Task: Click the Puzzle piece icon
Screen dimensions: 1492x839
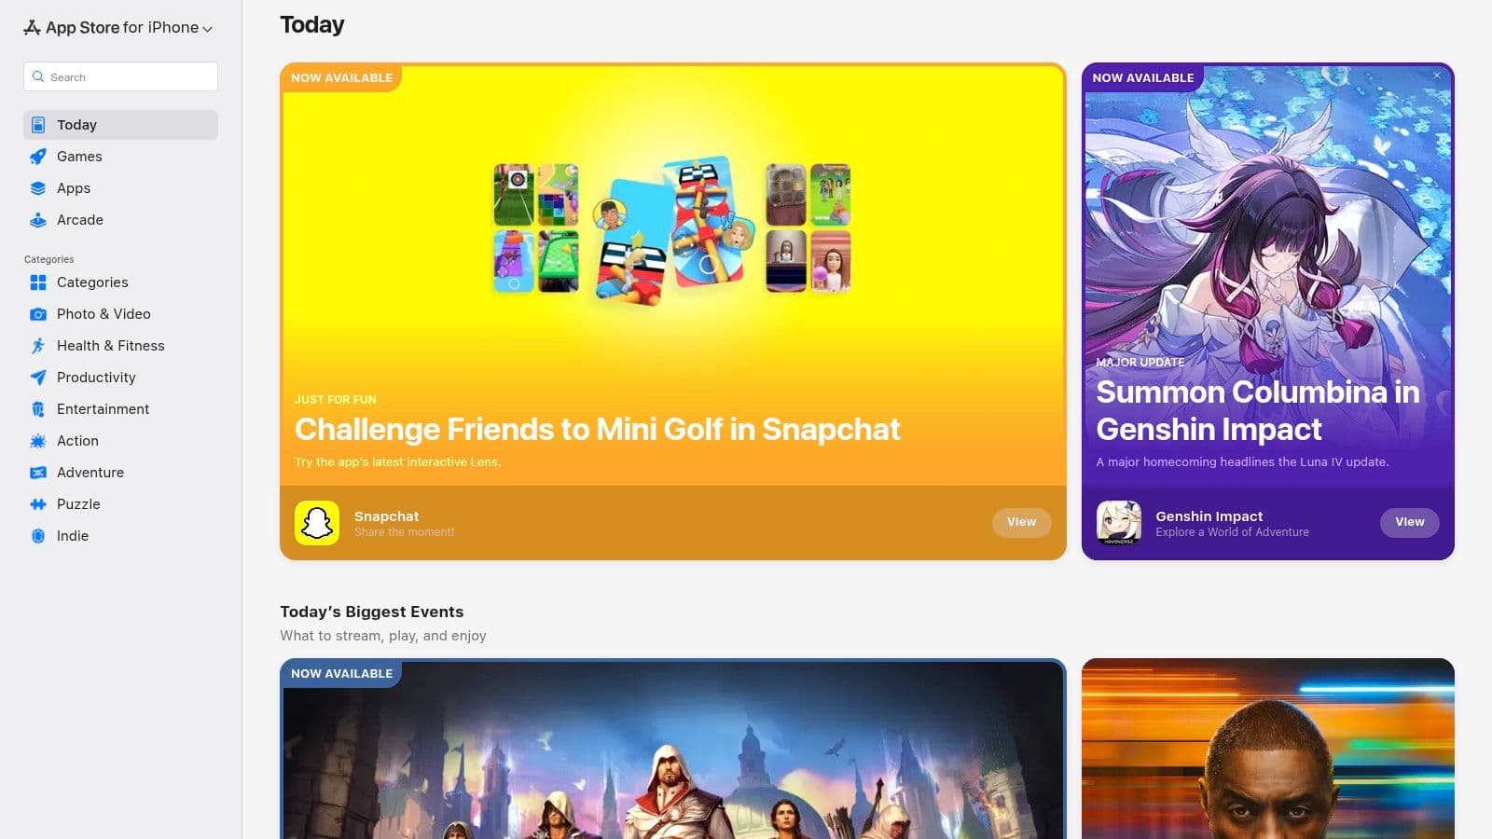Action: (38, 504)
